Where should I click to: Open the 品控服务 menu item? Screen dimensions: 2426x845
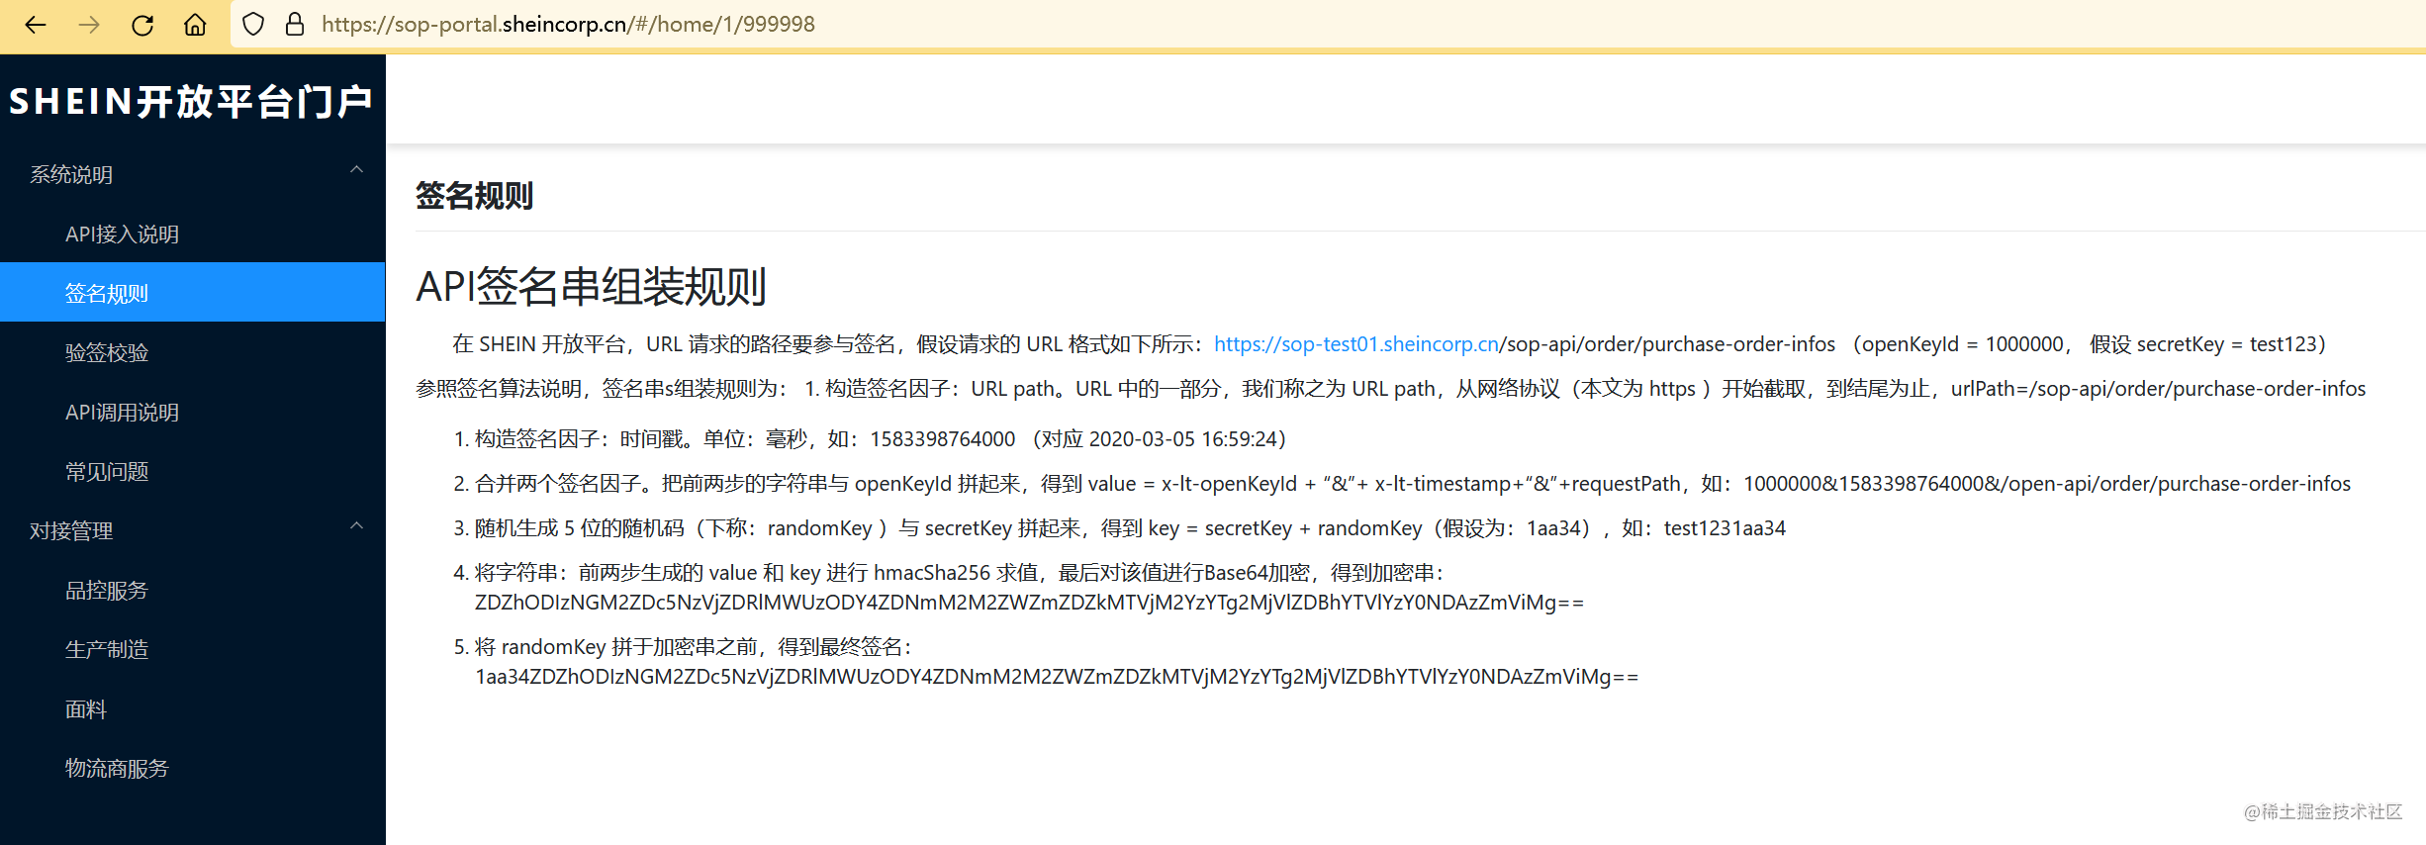192,590
